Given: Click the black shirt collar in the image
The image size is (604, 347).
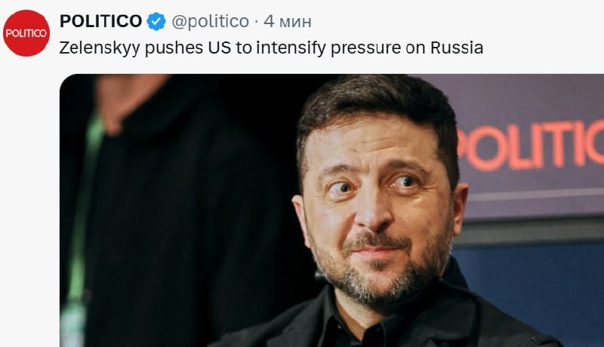Looking at the screenshot, I should tap(358, 327).
